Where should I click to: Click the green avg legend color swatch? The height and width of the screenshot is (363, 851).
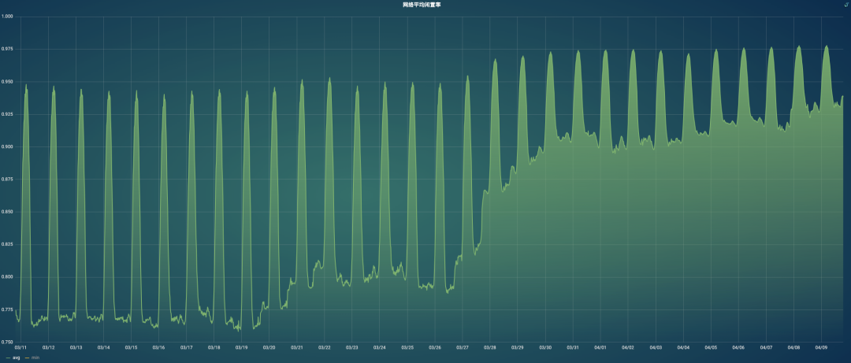(8, 358)
